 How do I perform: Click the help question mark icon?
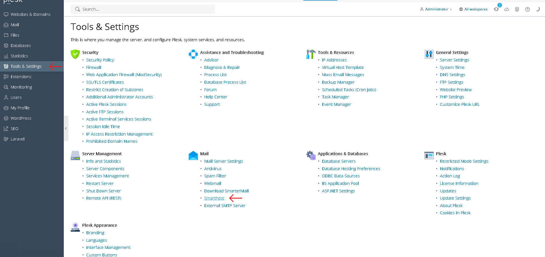click(x=527, y=9)
